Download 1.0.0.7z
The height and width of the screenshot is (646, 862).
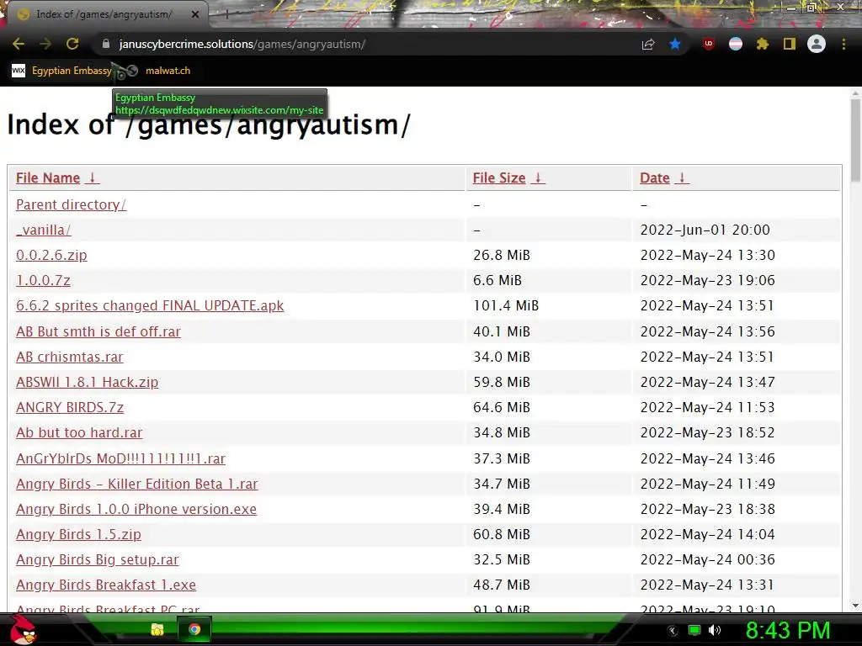click(x=44, y=280)
